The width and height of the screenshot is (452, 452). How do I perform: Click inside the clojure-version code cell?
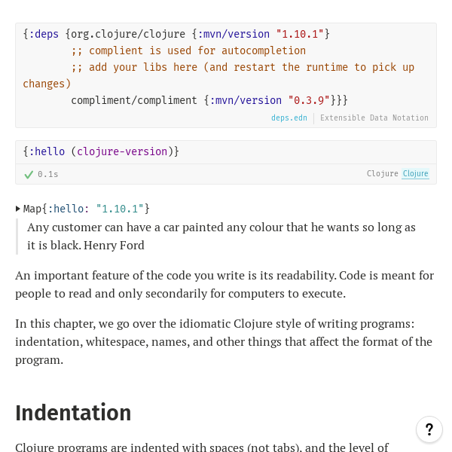226,152
